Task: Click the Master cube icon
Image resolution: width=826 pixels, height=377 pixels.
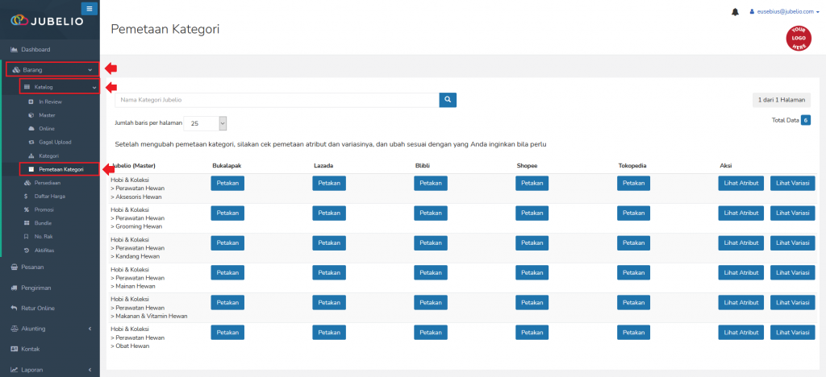Action: coord(31,115)
